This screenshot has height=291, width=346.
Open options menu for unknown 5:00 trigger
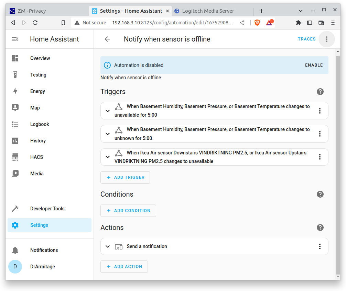click(320, 134)
